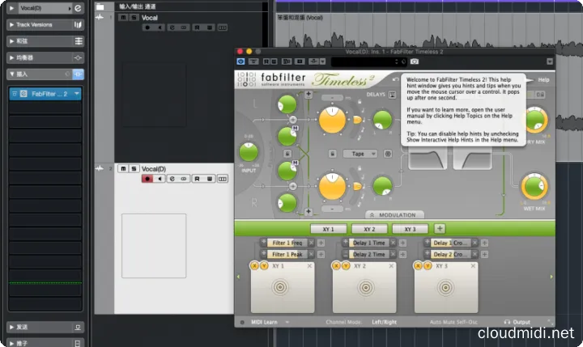Image resolution: width=583 pixels, height=347 pixels.
Task: Click the MIDI Learn button
Action: [x=263, y=322]
